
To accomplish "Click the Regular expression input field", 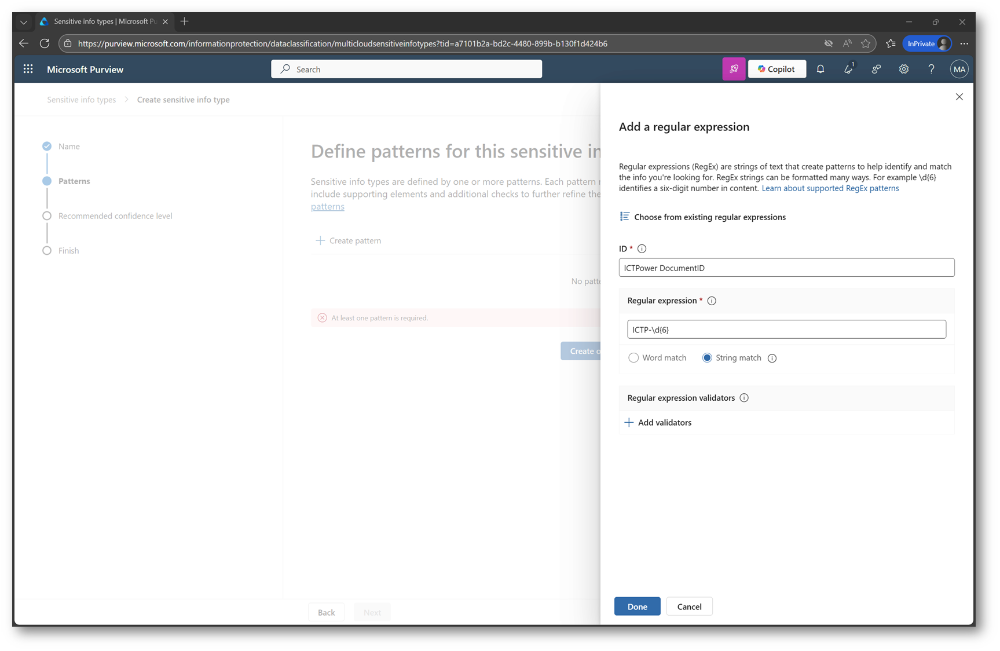I will [786, 330].
